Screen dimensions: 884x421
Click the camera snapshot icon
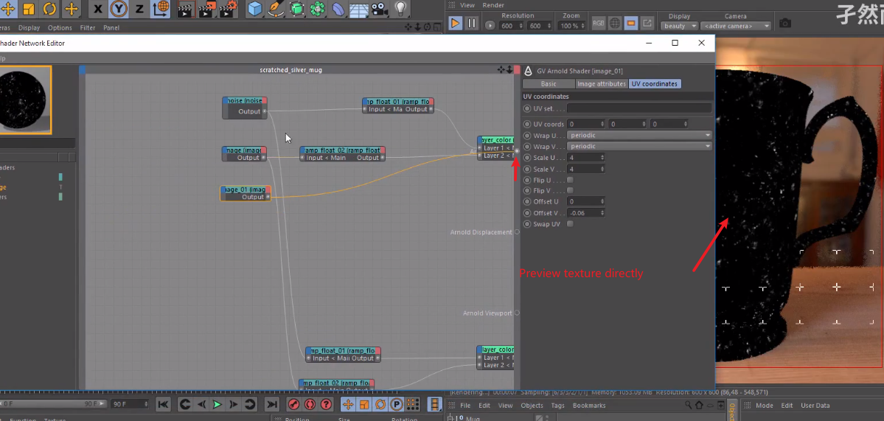[x=785, y=24]
